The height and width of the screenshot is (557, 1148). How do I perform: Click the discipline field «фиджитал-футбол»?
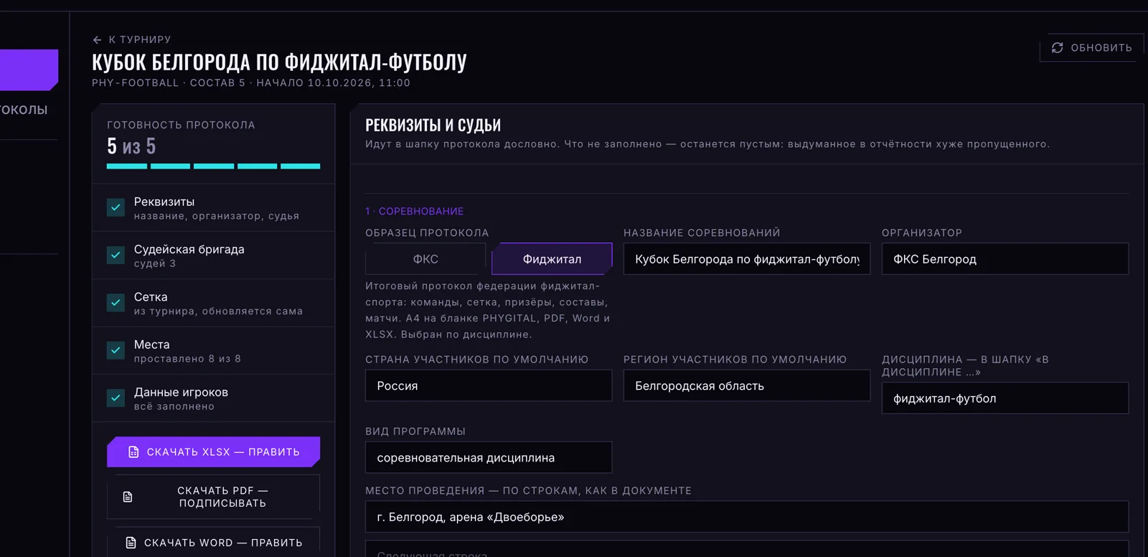(1005, 398)
